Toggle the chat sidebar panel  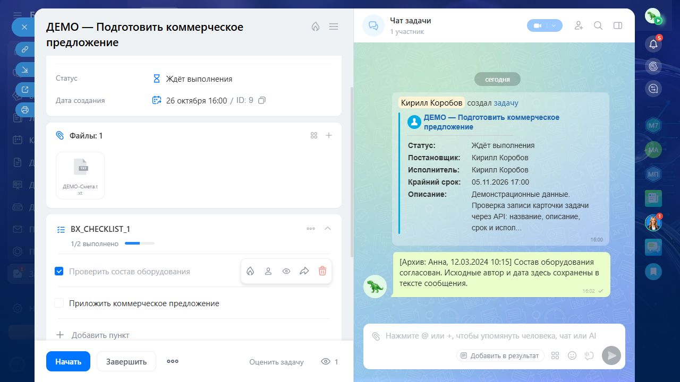(x=617, y=25)
